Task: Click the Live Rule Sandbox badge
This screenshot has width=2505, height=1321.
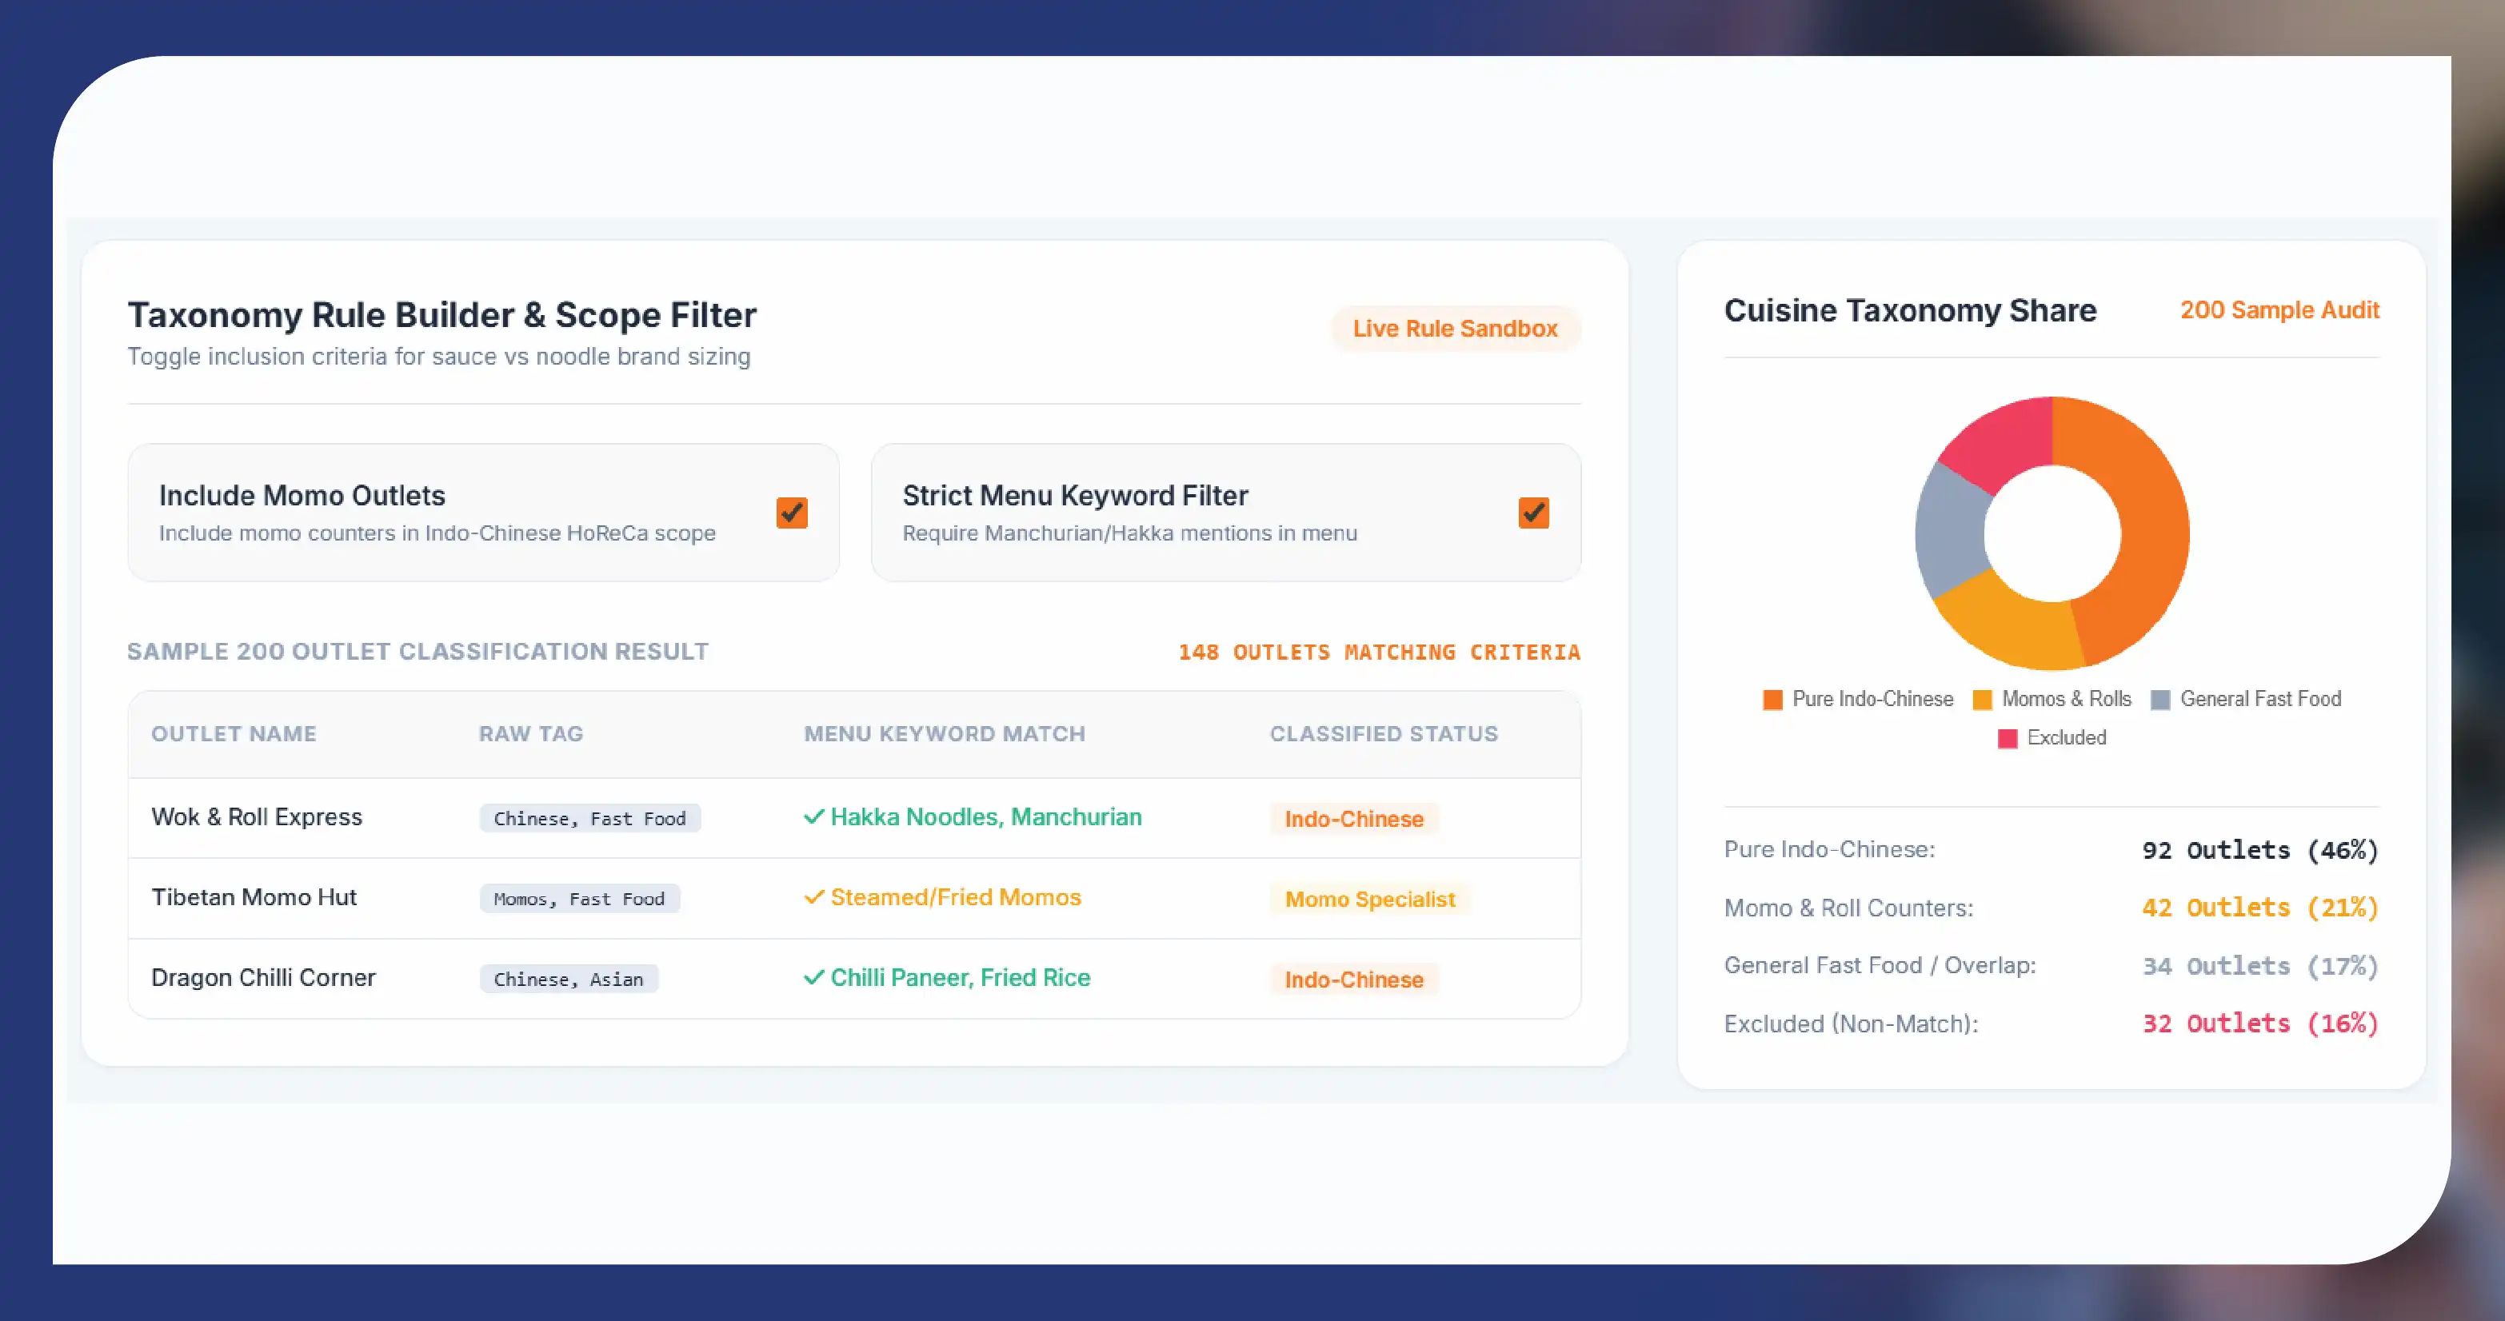Action: click(1455, 329)
